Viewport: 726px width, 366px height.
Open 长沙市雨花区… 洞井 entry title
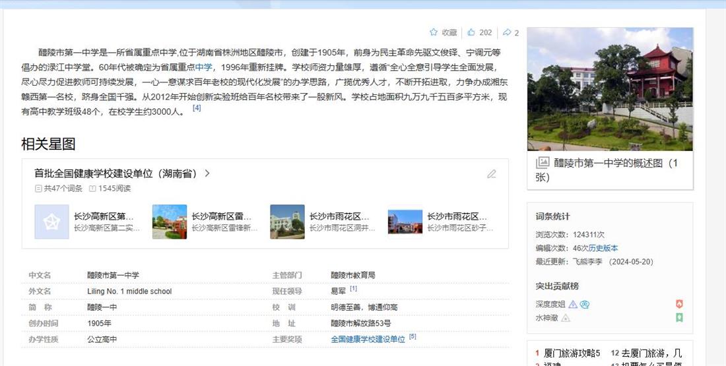click(x=339, y=216)
